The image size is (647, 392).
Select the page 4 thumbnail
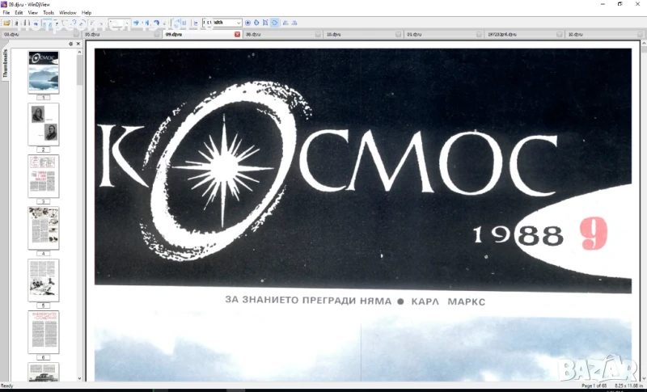44,228
